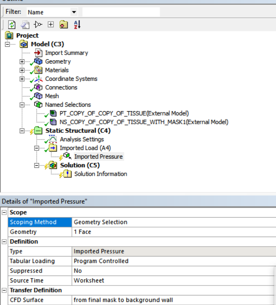Screen dimensions: 276x305
Task: Select the Mesh item in outline
Action: coord(52,96)
